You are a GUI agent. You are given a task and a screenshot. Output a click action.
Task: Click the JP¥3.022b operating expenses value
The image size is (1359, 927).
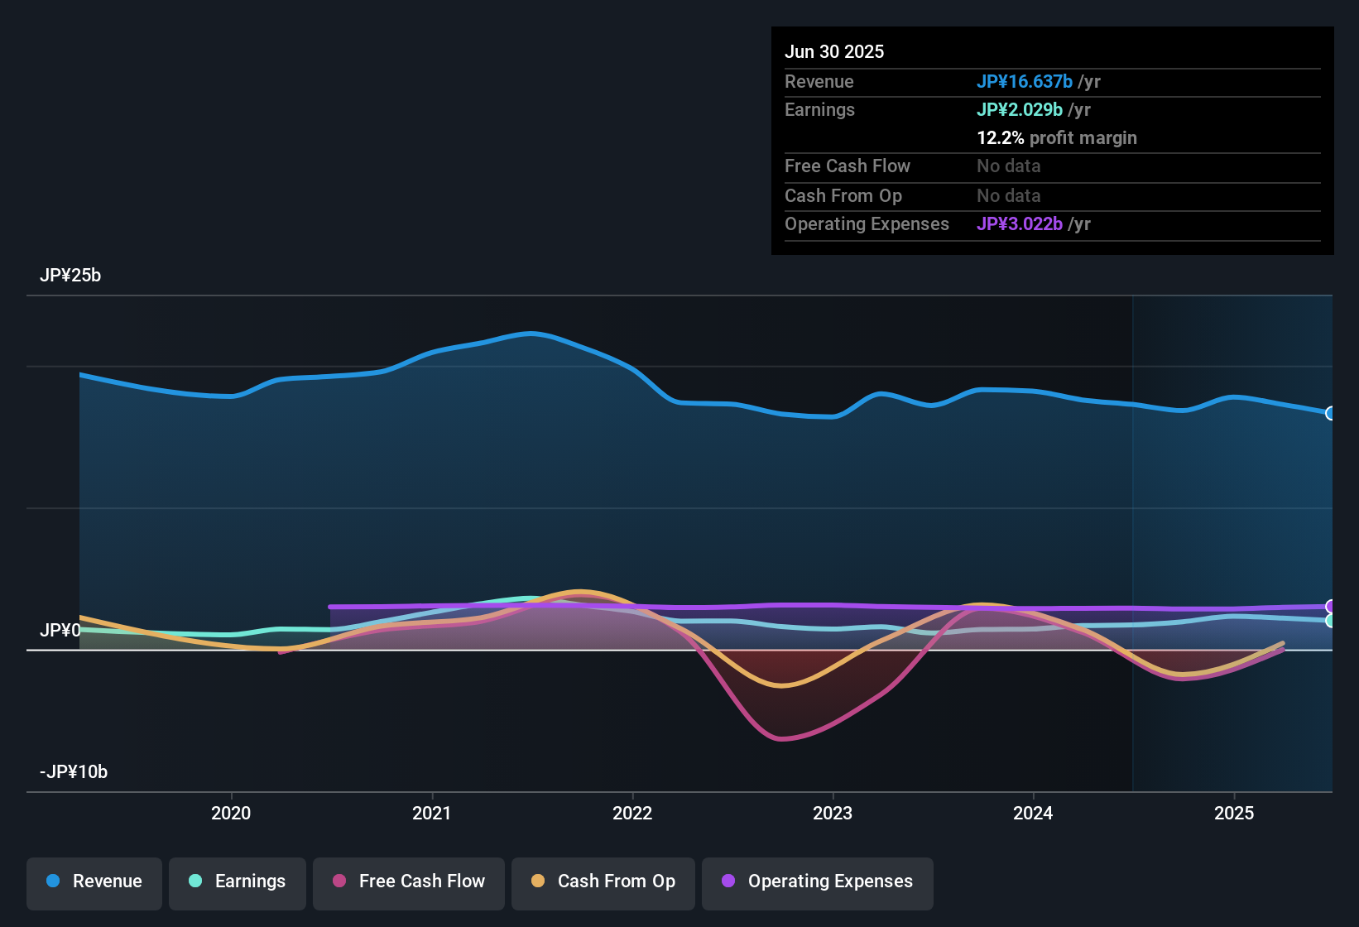pos(1020,223)
